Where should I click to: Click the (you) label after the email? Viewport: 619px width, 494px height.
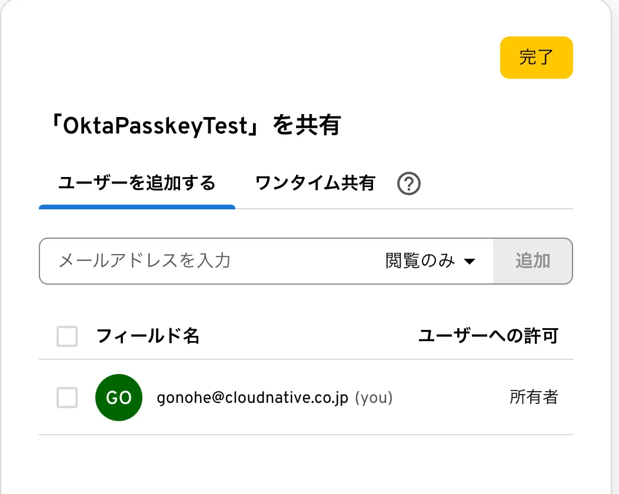374,398
